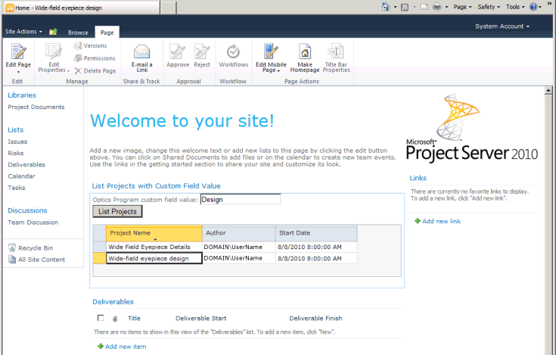Switch to the Browse tab
This screenshot has width=556, height=355.
click(x=78, y=33)
